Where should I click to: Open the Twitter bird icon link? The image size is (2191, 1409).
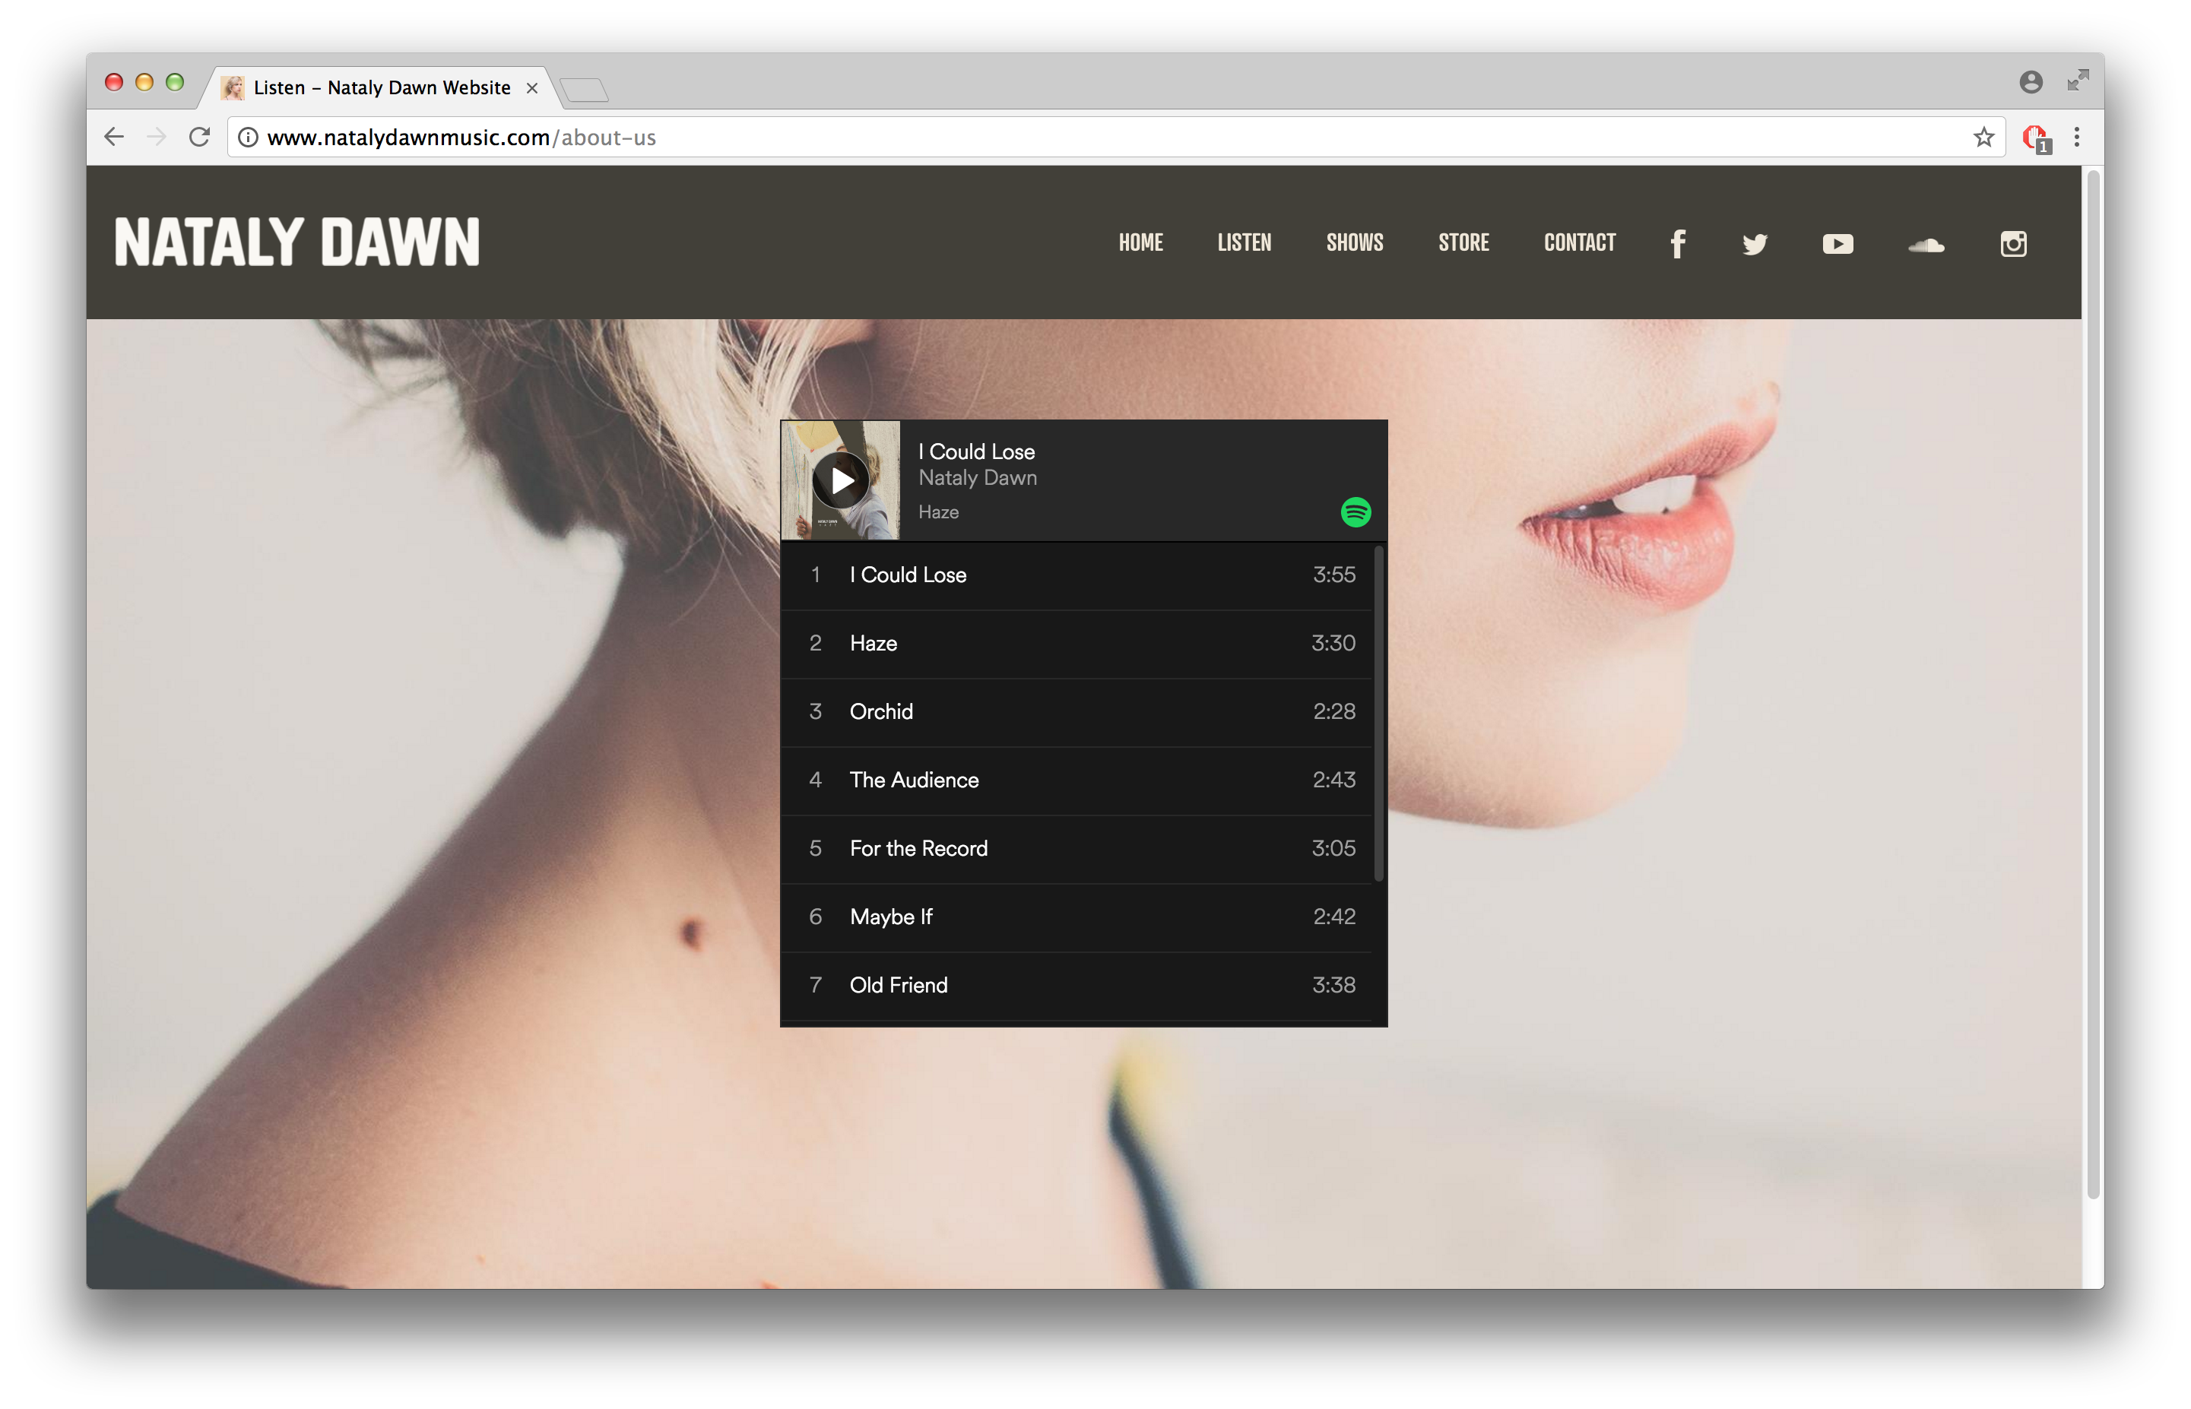point(1755,244)
